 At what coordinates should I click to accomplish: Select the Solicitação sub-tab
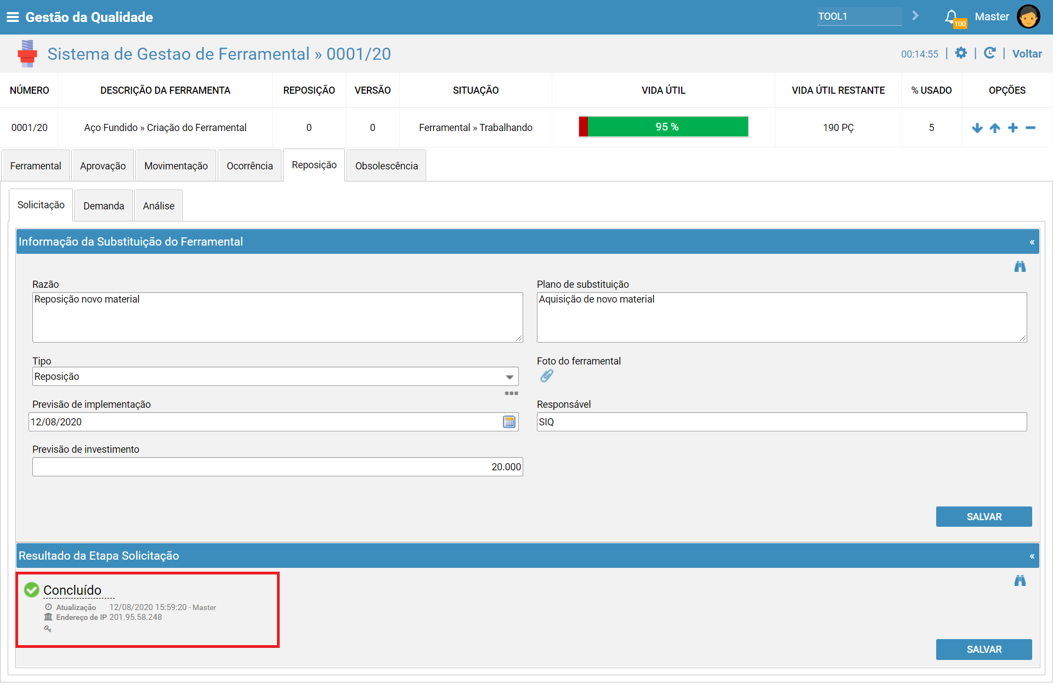pos(41,205)
